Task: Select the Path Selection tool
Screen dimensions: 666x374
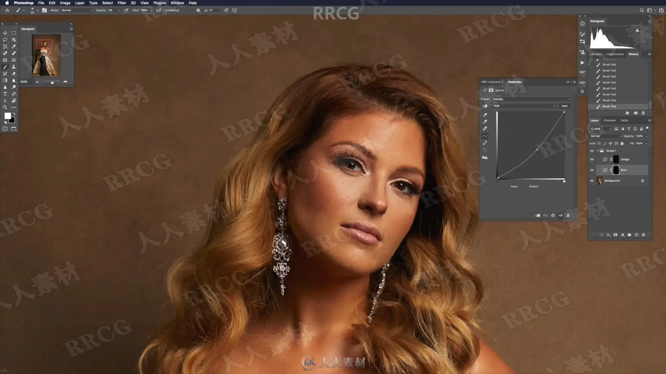Action: 5,101
